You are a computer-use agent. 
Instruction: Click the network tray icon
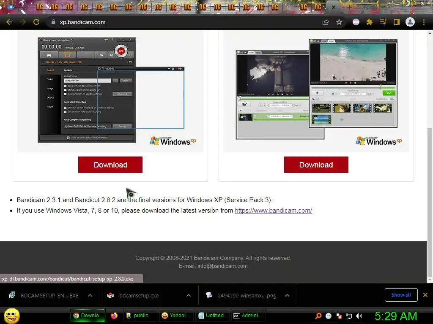coord(349,316)
